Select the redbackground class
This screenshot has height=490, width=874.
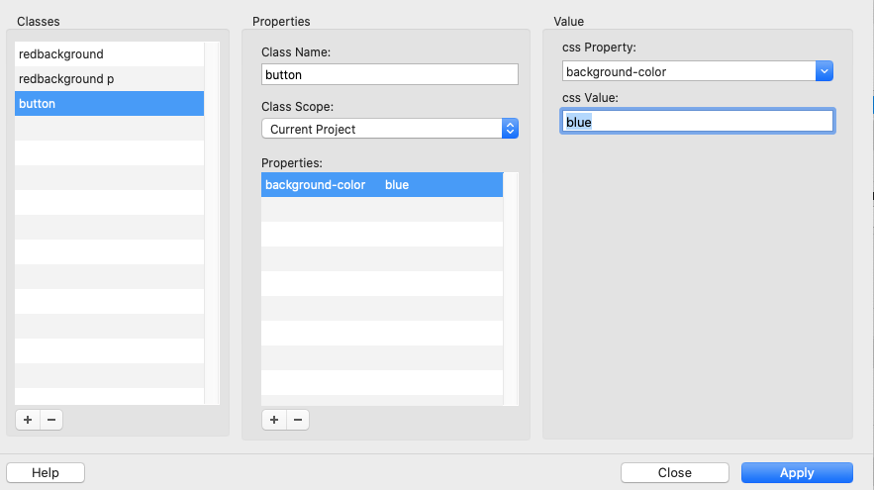(x=109, y=54)
